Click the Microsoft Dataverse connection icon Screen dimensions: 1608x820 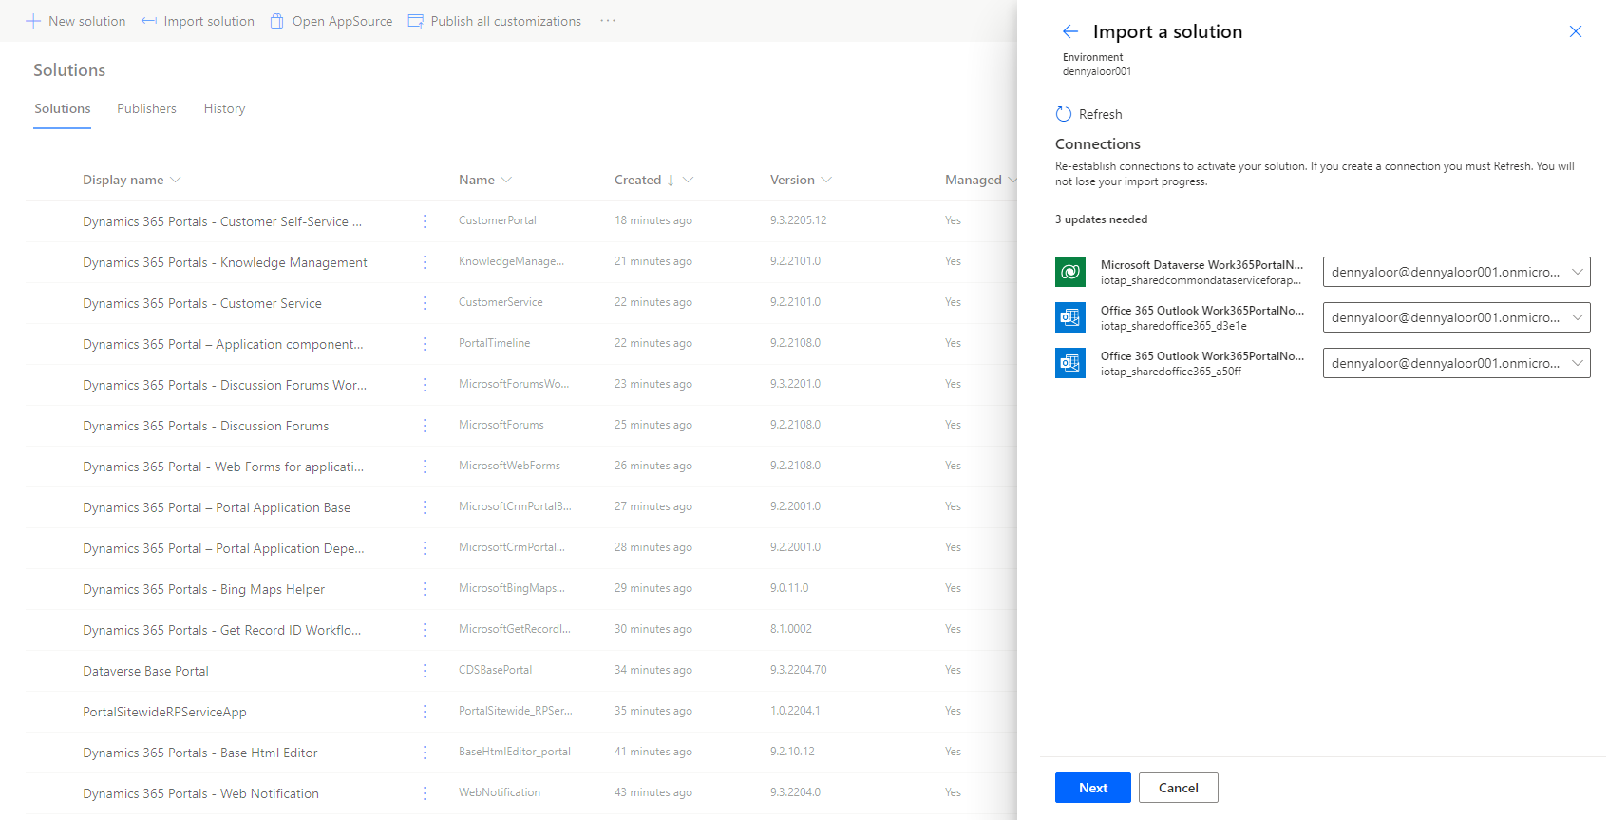tap(1070, 272)
